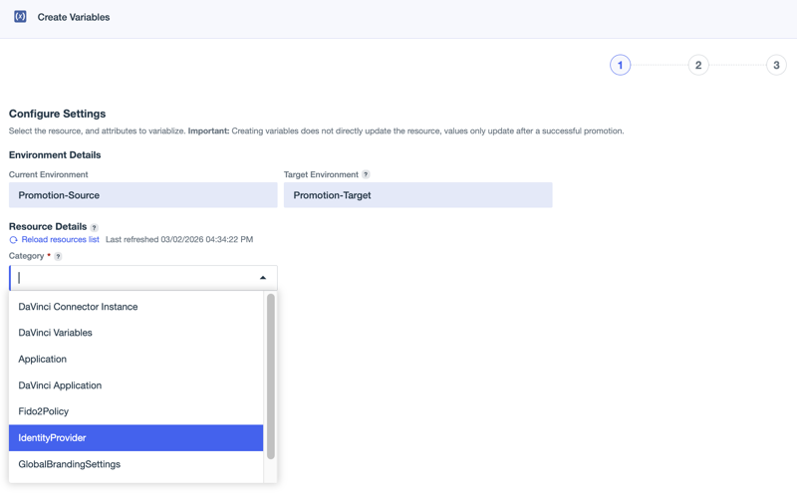The height and width of the screenshot is (498, 797).
Task: Click the Promotion-Target environment field
Action: click(x=417, y=195)
